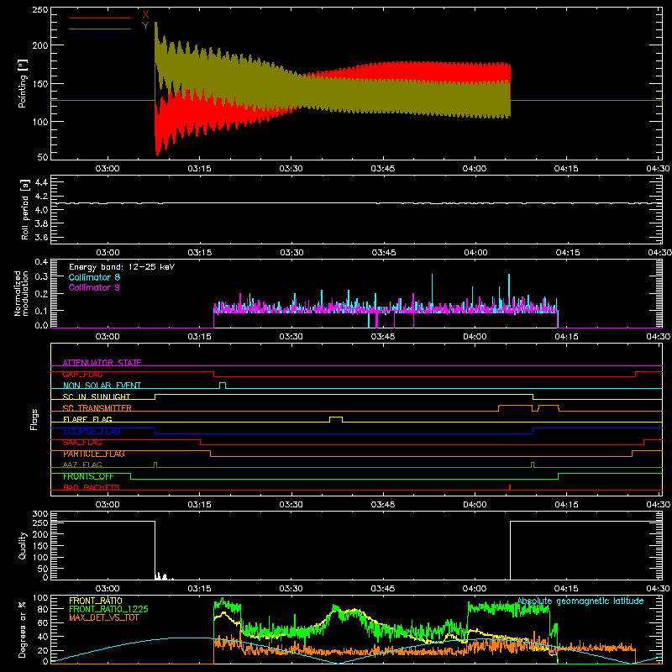Click the 'Roll period [s]' axis label
The image size is (672, 672).
coord(24,209)
